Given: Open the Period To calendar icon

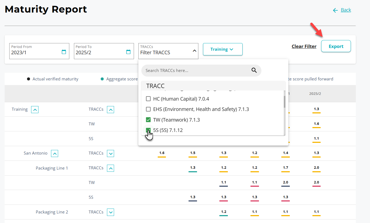Looking at the screenshot, I should (128, 52).
